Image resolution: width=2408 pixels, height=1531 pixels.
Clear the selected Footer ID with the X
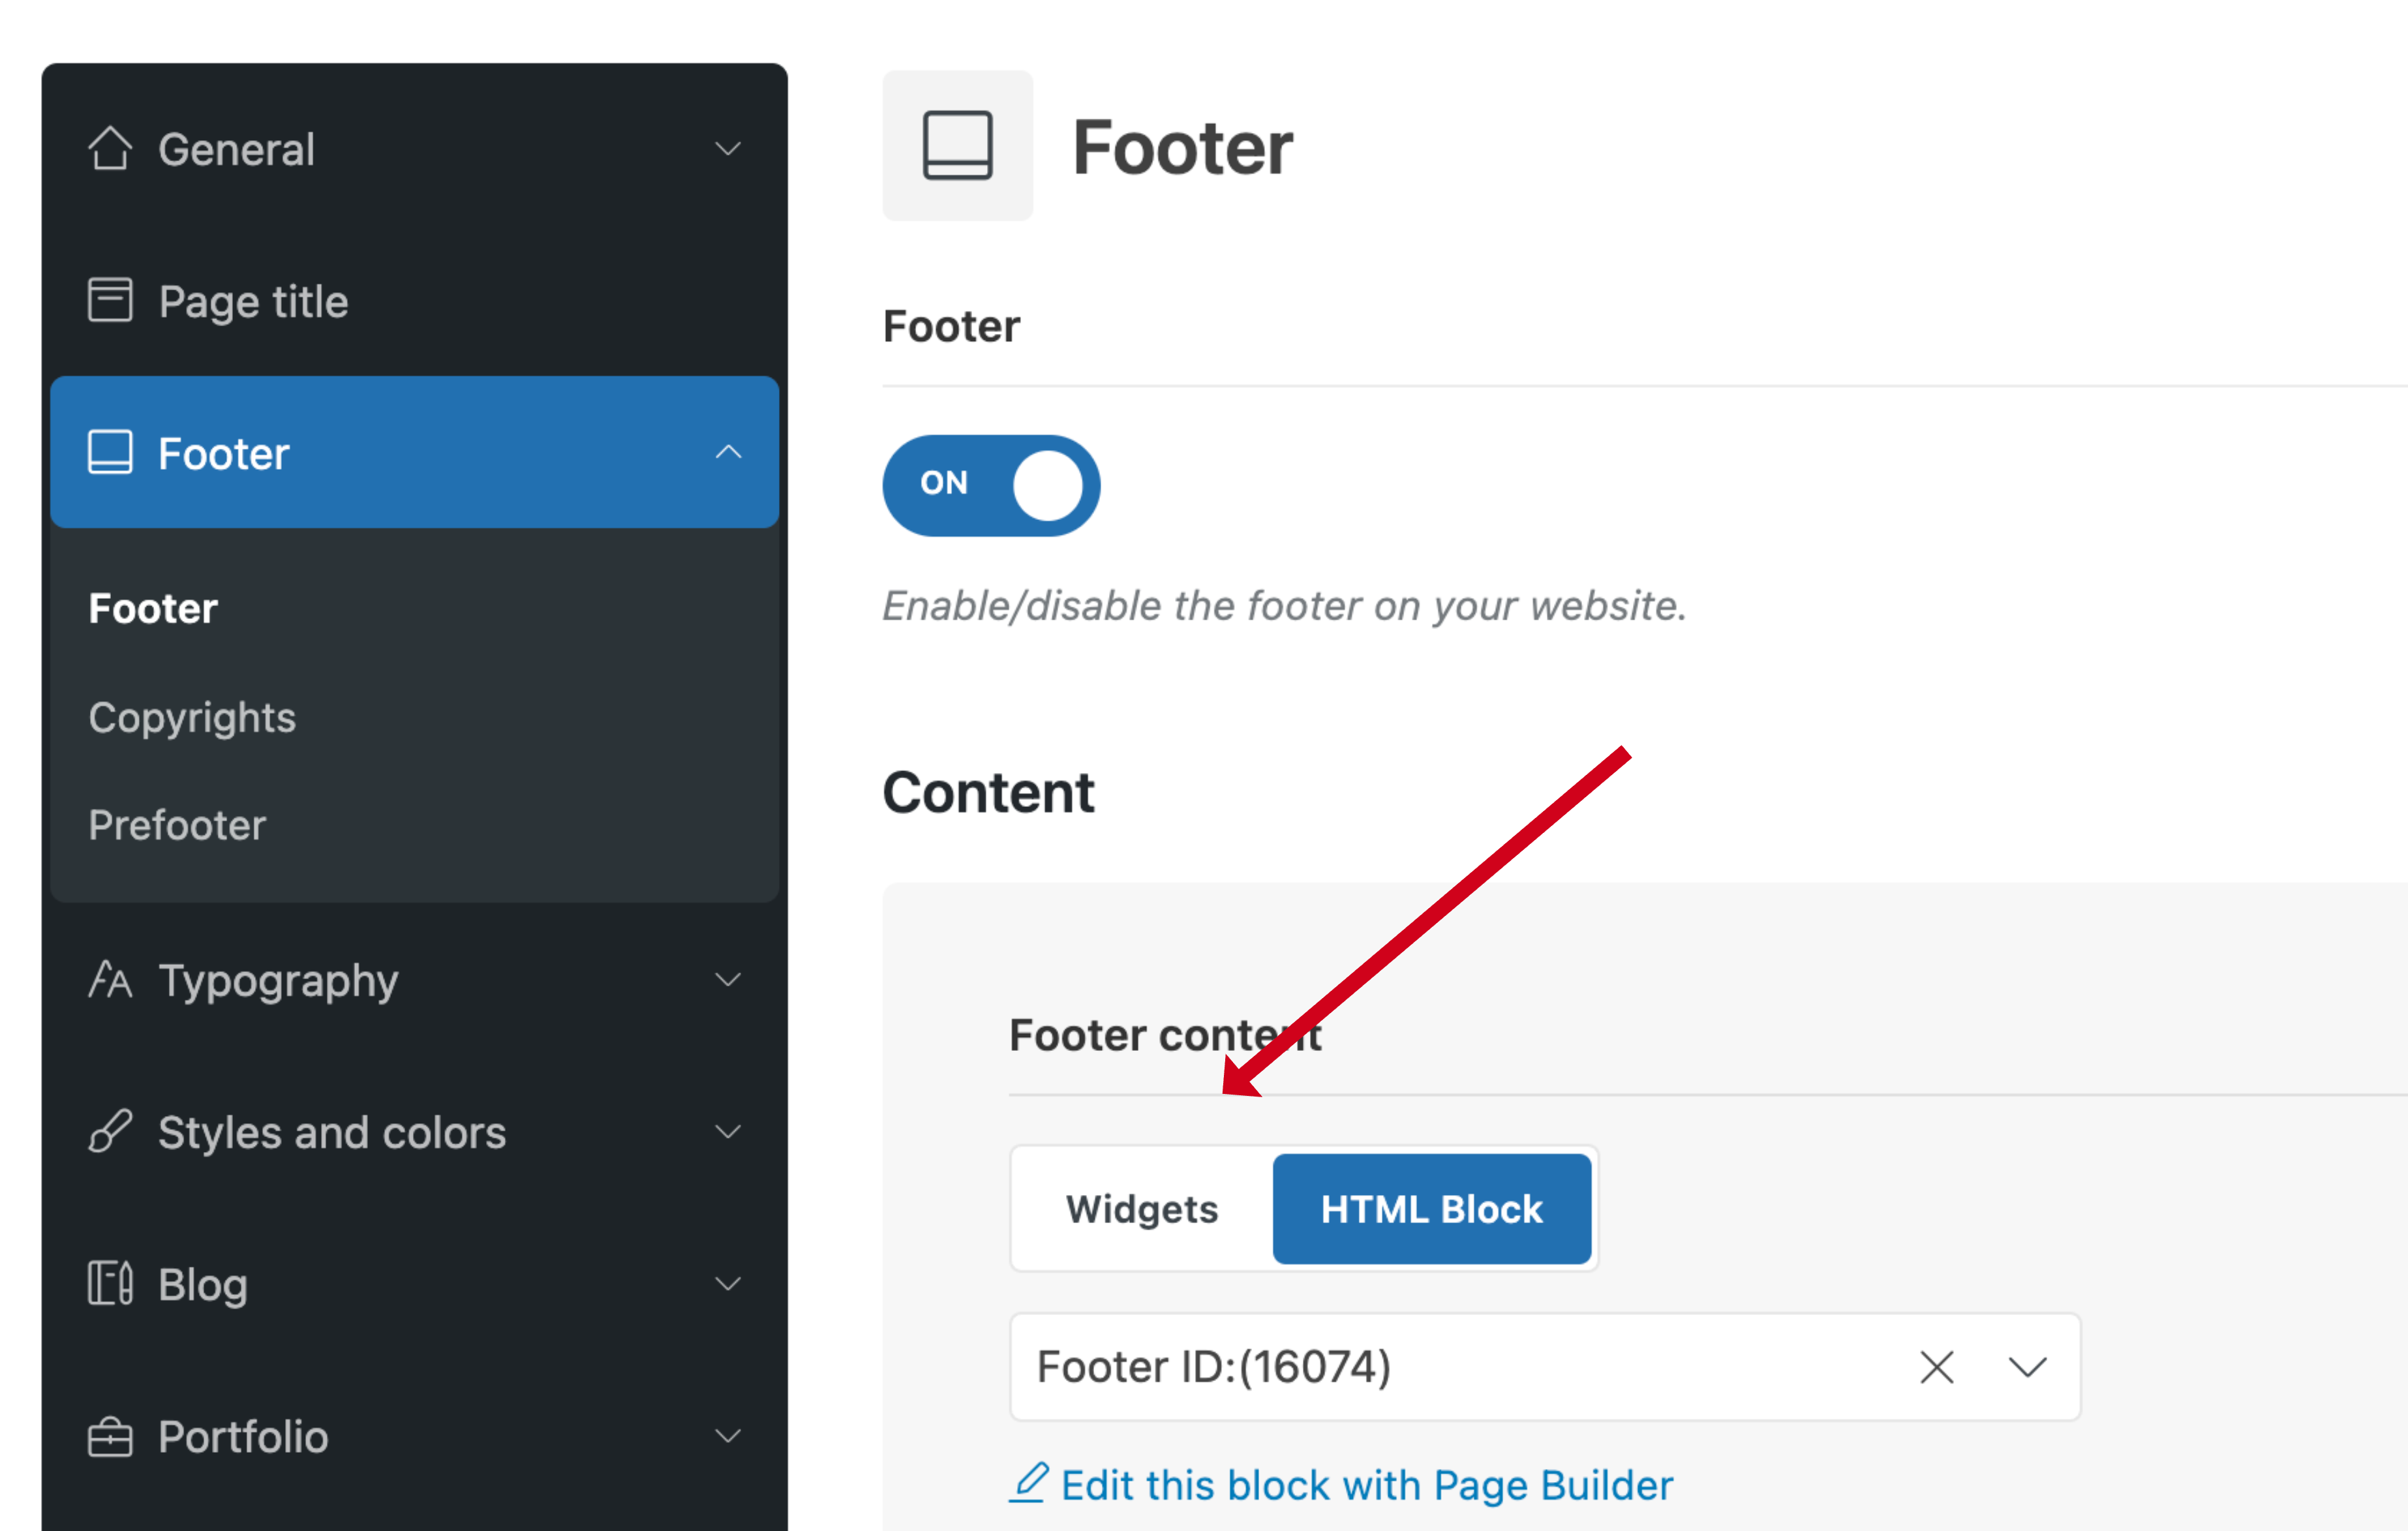coord(1937,1367)
